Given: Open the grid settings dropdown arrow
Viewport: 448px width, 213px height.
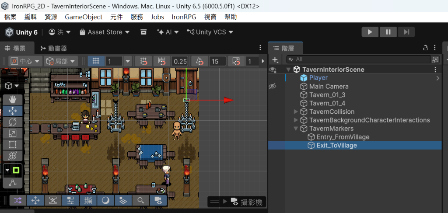Looking at the screenshot, I should coord(128,61).
